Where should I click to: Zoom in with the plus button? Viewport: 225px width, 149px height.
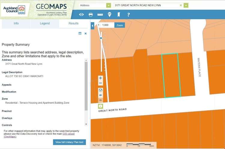(x=101, y=78)
